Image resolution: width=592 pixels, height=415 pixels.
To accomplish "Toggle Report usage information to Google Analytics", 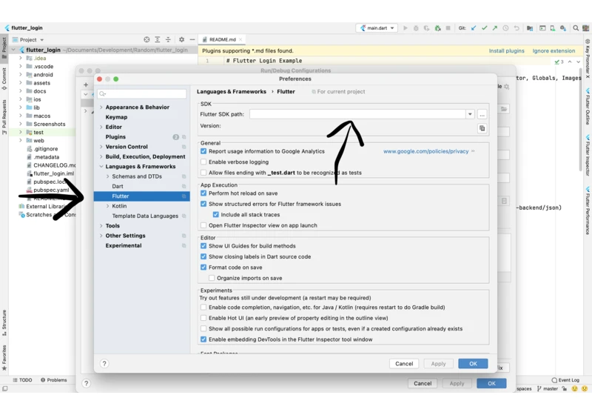I will coord(203,151).
